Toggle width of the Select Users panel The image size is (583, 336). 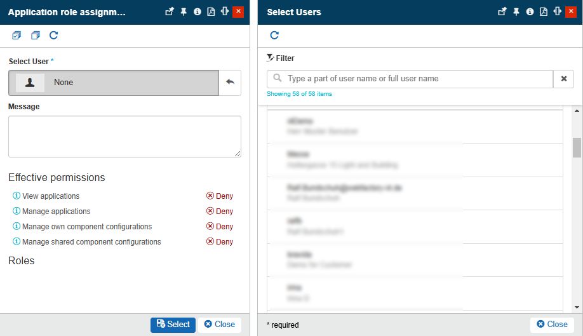pos(557,11)
